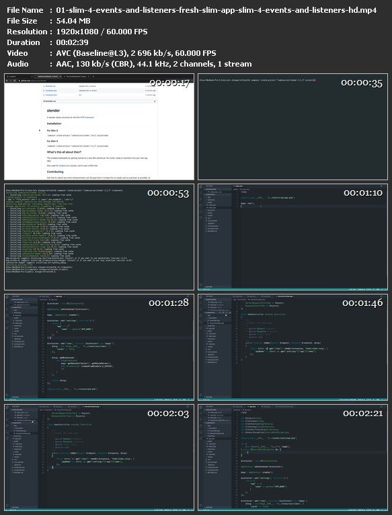The height and width of the screenshot is (515, 392).
Task: Click the 'Installation' heading in the GitHub thumbnail
Action: click(54, 124)
